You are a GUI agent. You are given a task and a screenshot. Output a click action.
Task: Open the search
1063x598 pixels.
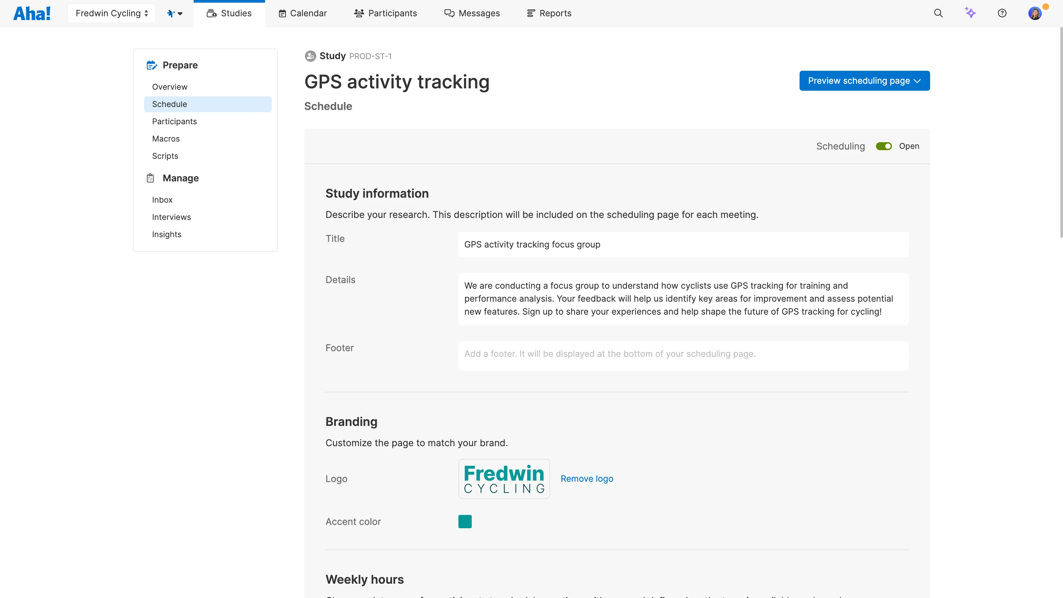(x=938, y=13)
